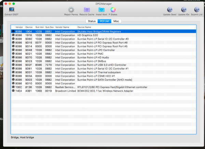Click the Vendor Name column header
This screenshot has width=205, height=149.
[62, 27]
